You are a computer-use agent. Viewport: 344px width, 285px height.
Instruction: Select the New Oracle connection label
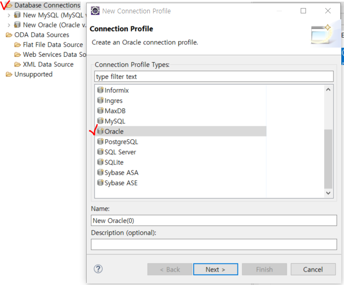click(x=55, y=25)
